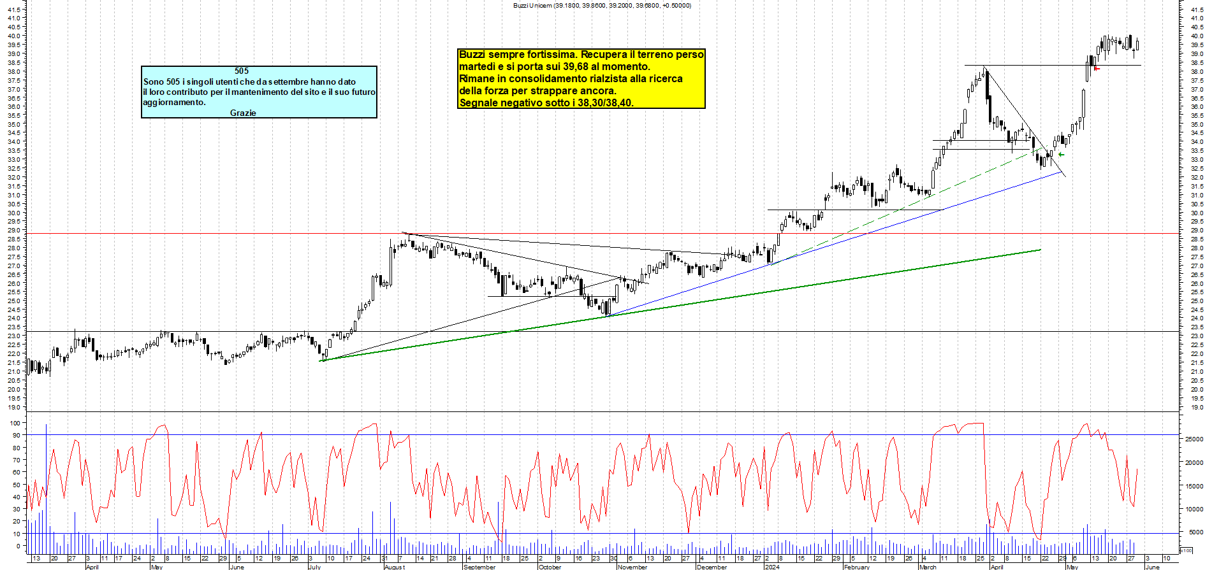Click the 5000 volume scale label
Image resolution: width=1205 pixels, height=570 pixels.
coord(1196,532)
